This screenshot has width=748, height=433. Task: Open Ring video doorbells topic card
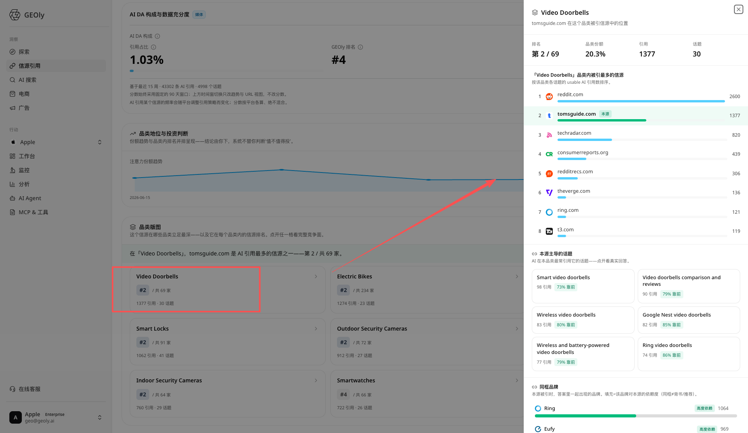(x=689, y=354)
